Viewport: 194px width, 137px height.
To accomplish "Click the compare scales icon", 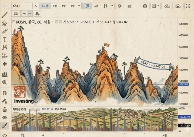I will point(16,14).
